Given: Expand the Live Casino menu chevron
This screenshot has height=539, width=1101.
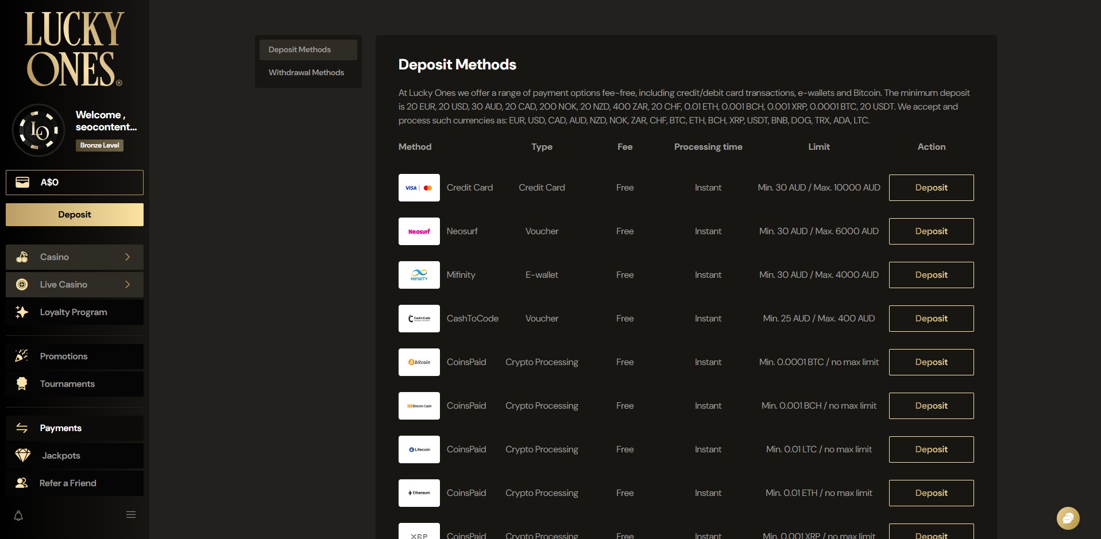Looking at the screenshot, I should click(x=128, y=285).
